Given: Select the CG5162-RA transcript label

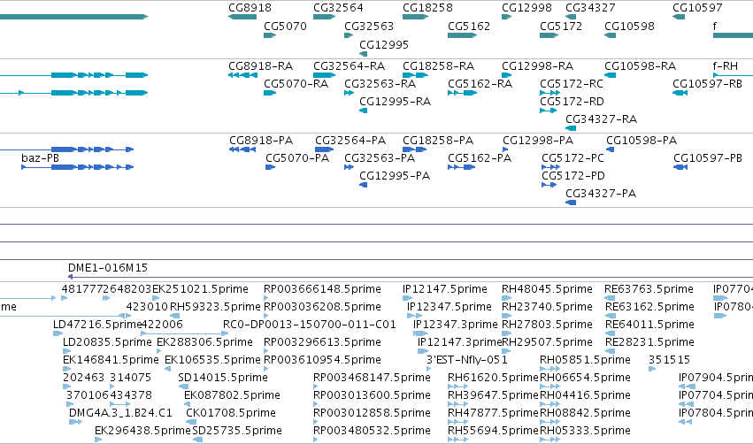Looking at the screenshot, I should 480,83.
